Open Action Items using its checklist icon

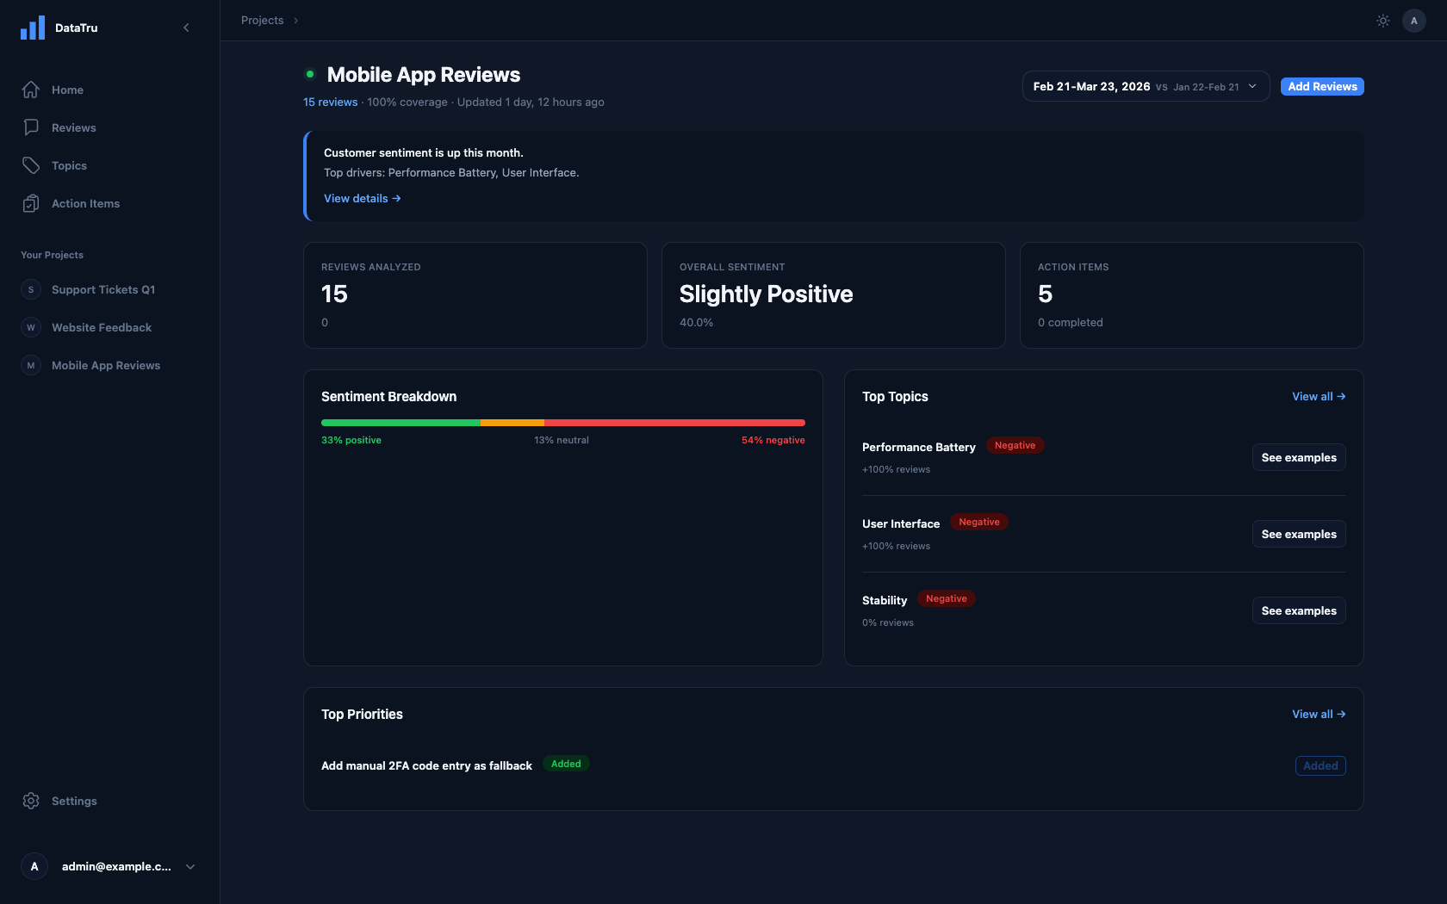pyautogui.click(x=31, y=203)
